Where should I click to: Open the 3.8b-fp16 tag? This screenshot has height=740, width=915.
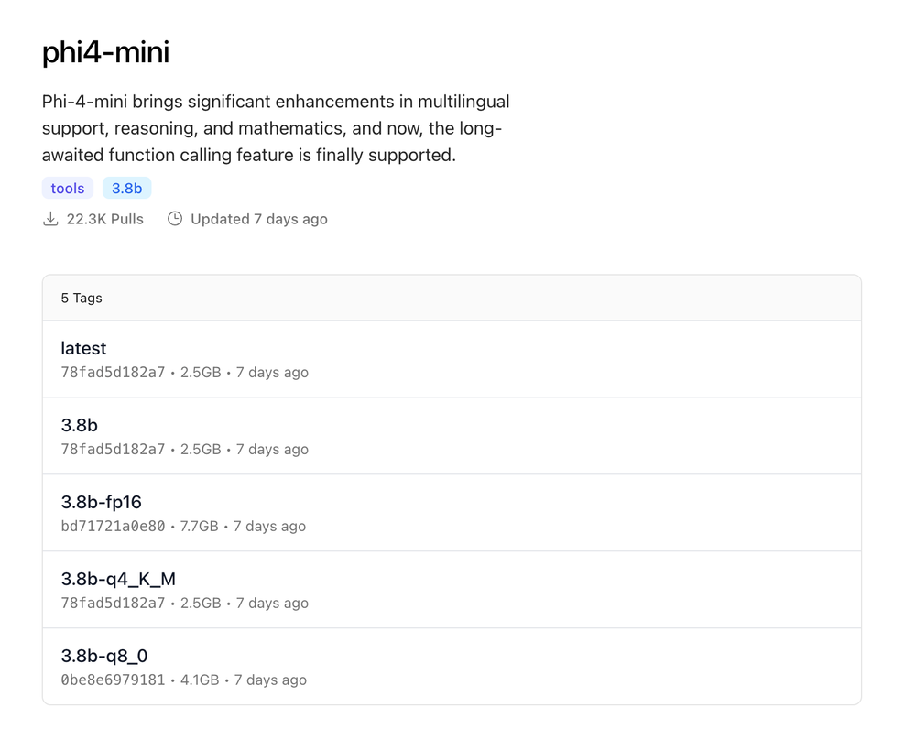(101, 502)
